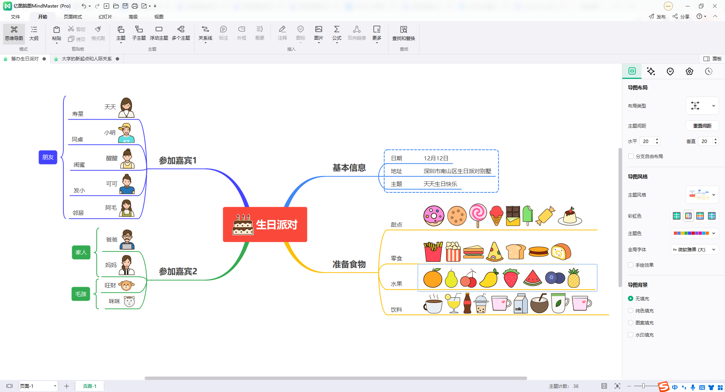Open Find and Replace (查找和替换)
The height and width of the screenshot is (392, 725).
coord(404,34)
